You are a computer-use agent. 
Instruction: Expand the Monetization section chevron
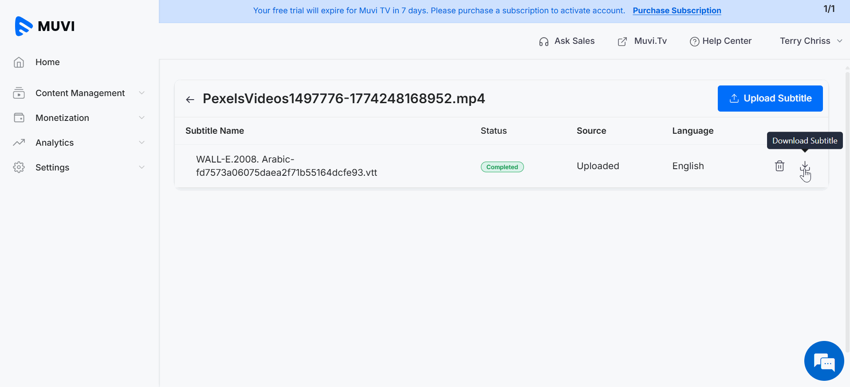point(142,118)
